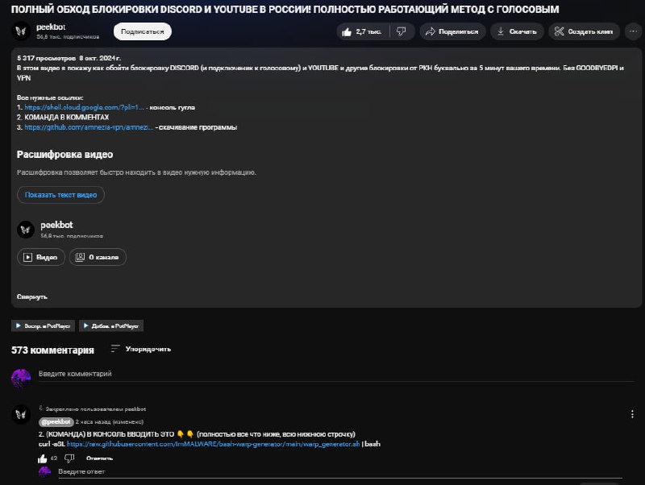This screenshot has height=485, width=645.
Task: Click the Введите комментарий input field
Action: [336, 374]
